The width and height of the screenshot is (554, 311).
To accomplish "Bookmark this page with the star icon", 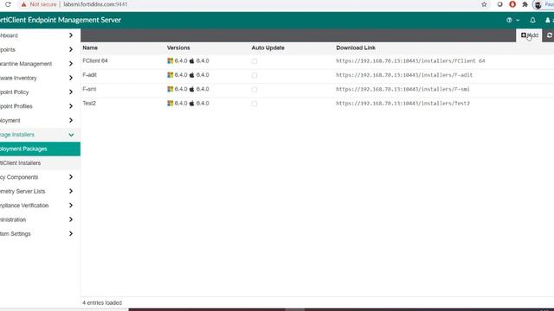I will coord(484,4).
